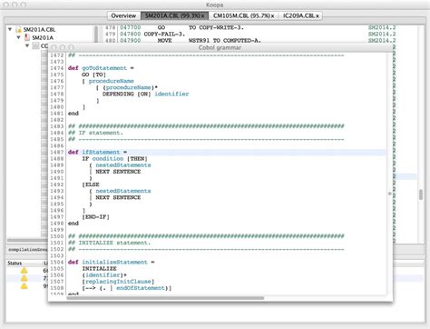
Task: Click nestedStatements on line 1493
Action: pos(123,191)
